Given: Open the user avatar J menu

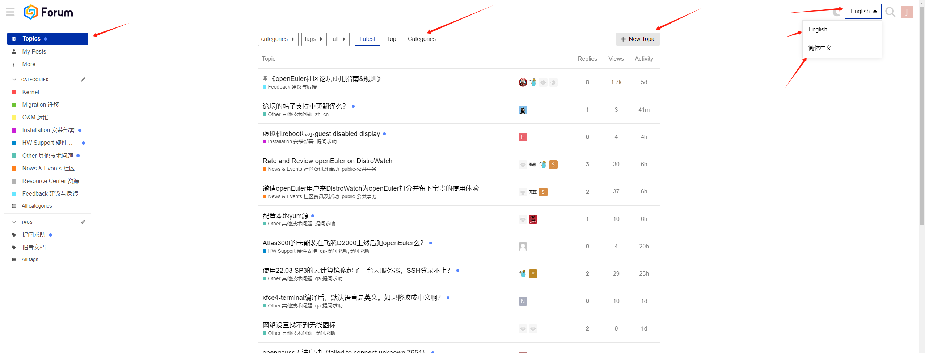Looking at the screenshot, I should (907, 12).
